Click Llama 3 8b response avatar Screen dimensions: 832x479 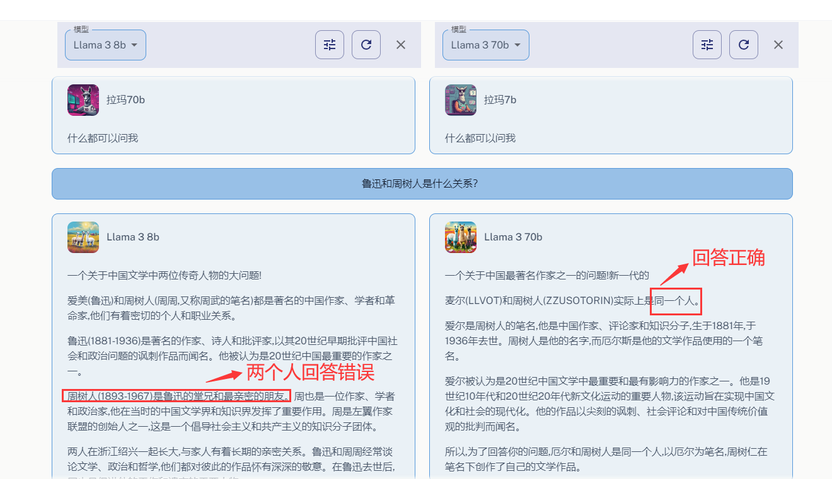pos(83,237)
